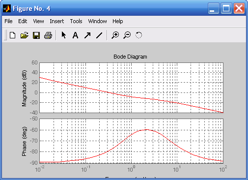Close the Figure No. 4 window
This screenshot has width=248, height=180.
pyautogui.click(x=239, y=8)
